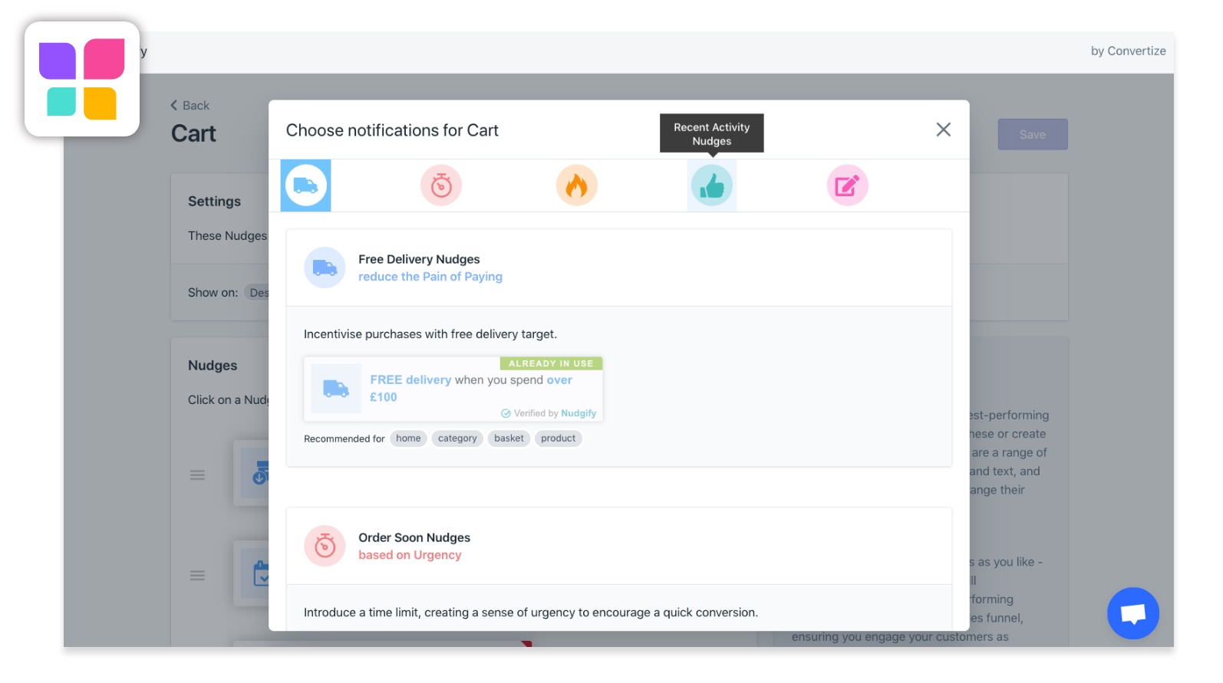Click the Save button
Image resolution: width=1223 pixels, height=683 pixels.
[1032, 134]
